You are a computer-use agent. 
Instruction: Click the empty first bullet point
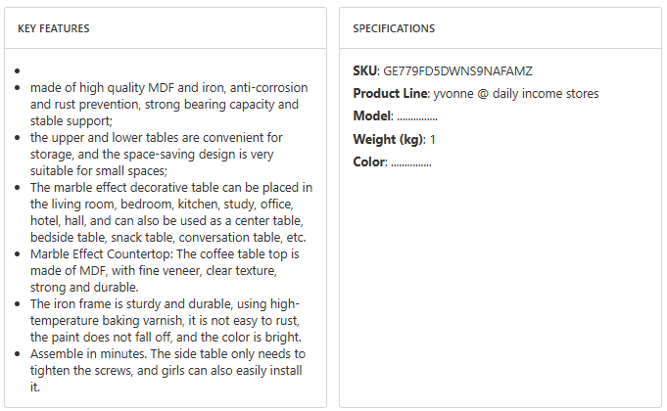click(20, 71)
